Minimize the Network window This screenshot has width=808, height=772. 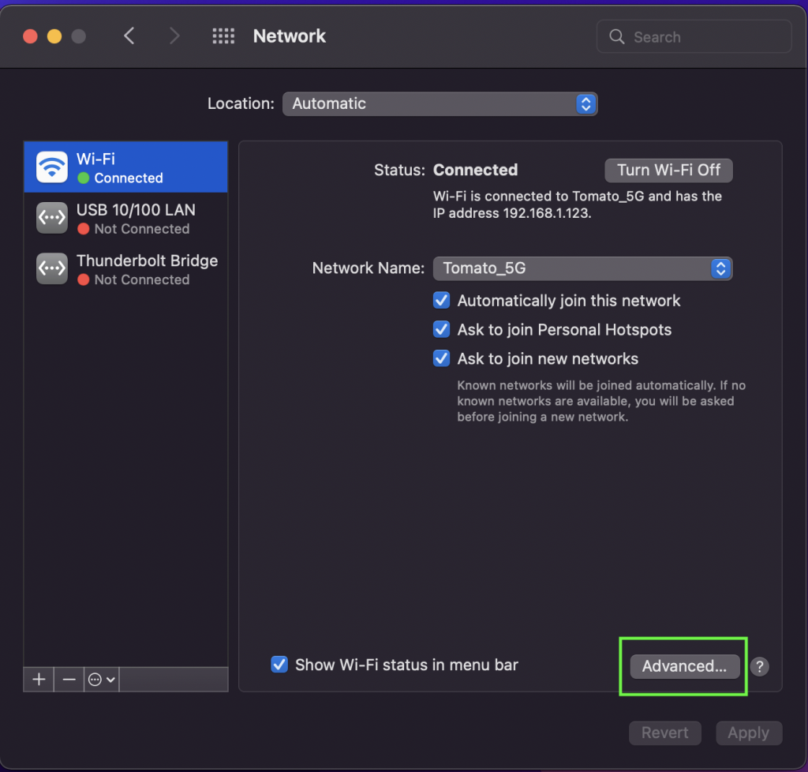point(54,36)
